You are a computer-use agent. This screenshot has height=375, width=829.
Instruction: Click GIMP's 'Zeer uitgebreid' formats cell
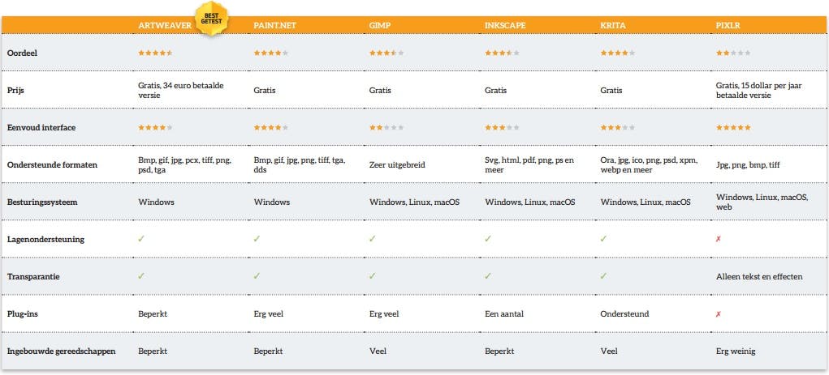coord(398,164)
